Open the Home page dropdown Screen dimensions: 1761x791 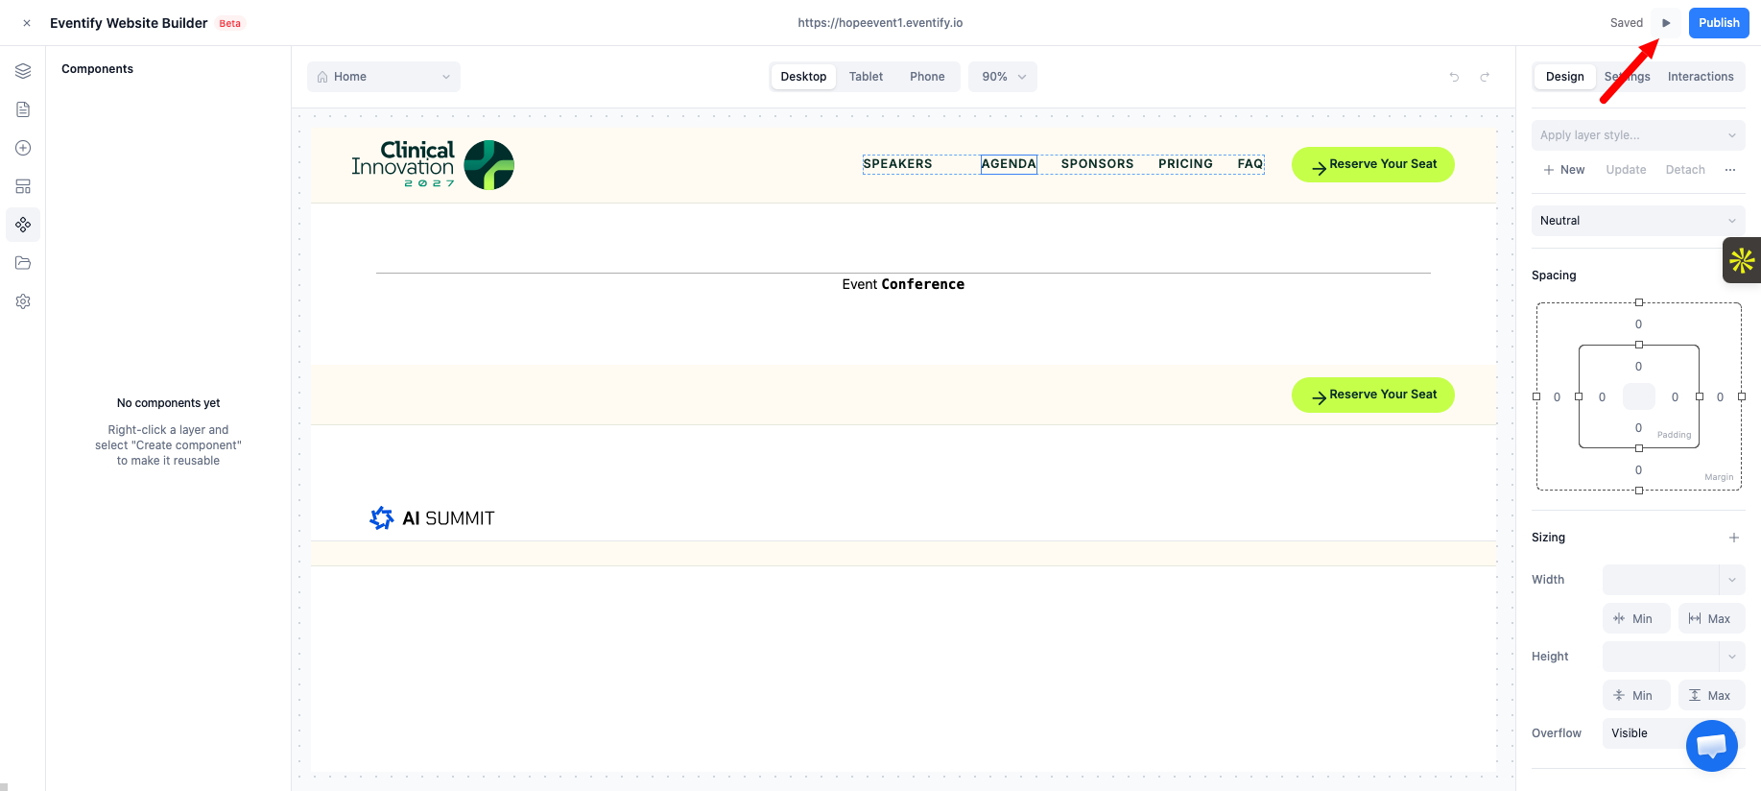tap(384, 77)
